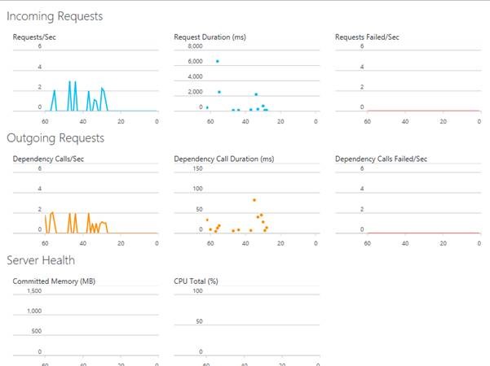The image size is (490, 366).
Task: Click the blue Requests/Sec line graph
Action: [x=70, y=91]
